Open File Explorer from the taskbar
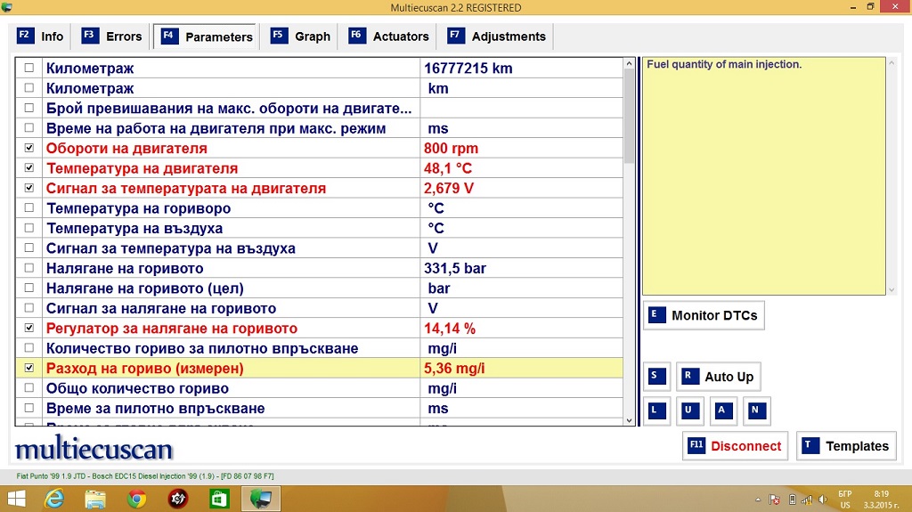This screenshot has width=912, height=512. [x=95, y=499]
